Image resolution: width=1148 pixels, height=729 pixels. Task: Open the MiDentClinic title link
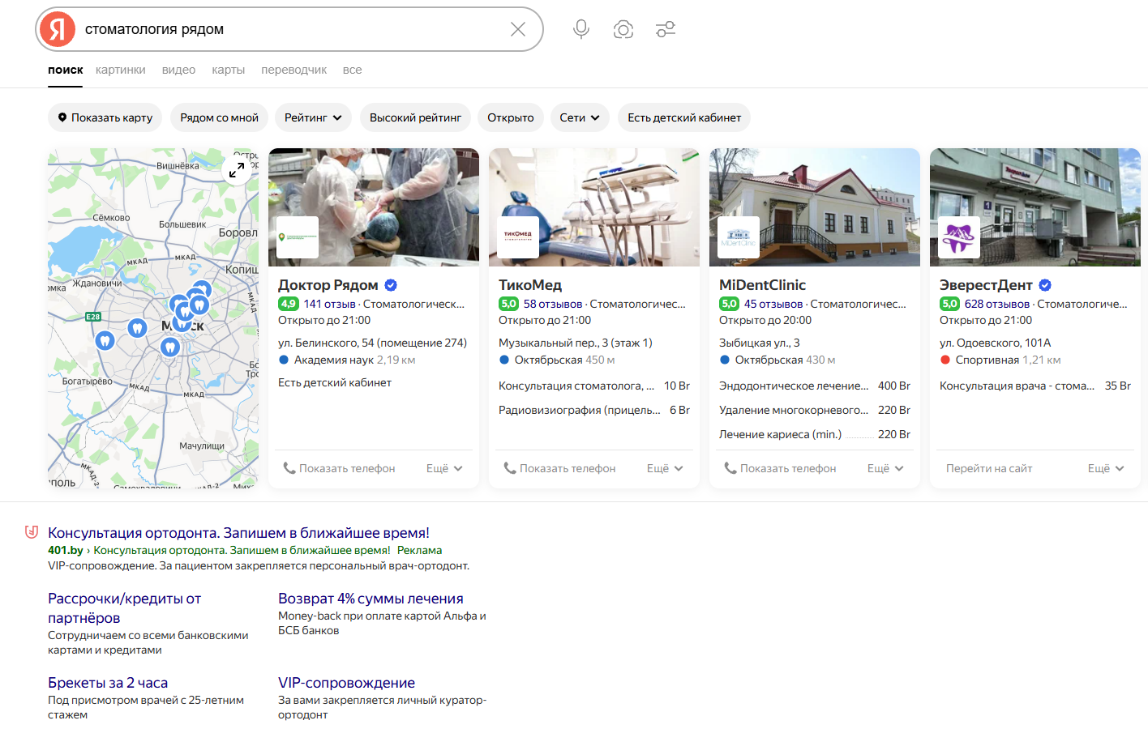coord(762,285)
